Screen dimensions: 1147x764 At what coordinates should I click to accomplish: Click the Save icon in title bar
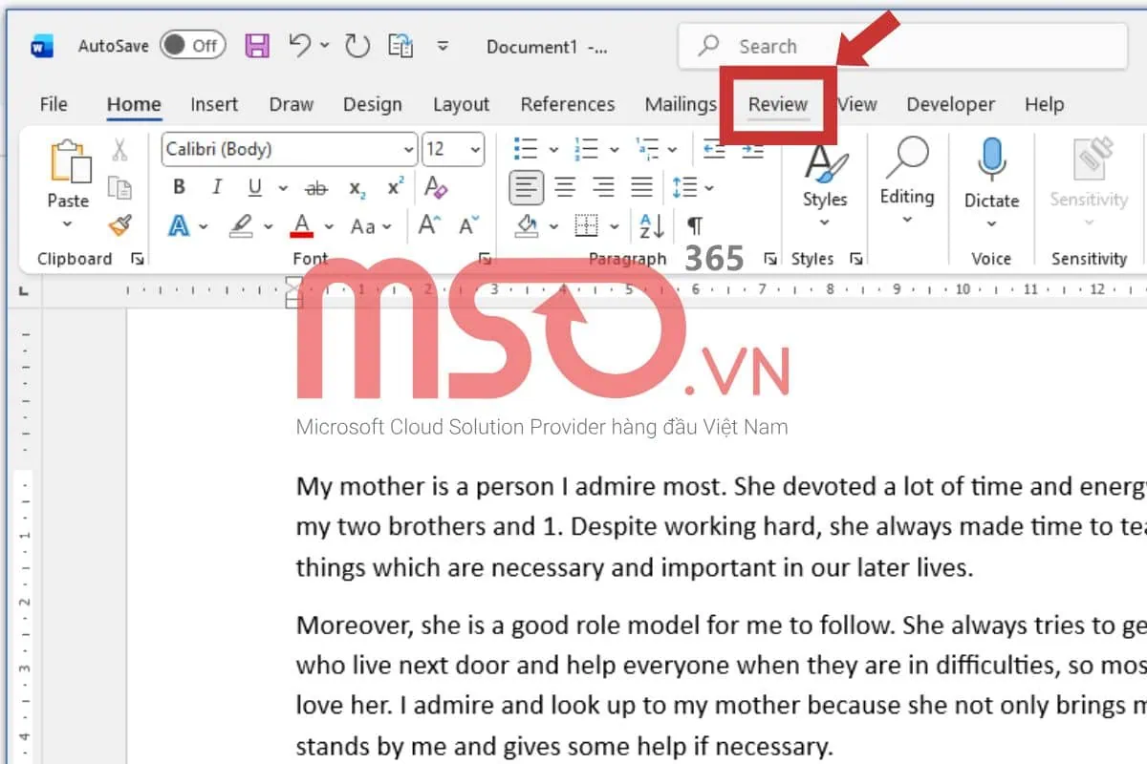click(256, 46)
